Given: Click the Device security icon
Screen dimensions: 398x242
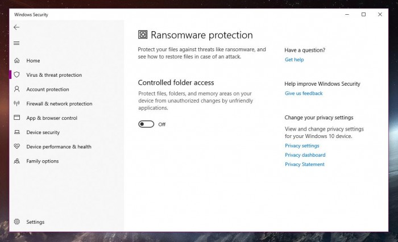Looking at the screenshot, I should point(16,132).
